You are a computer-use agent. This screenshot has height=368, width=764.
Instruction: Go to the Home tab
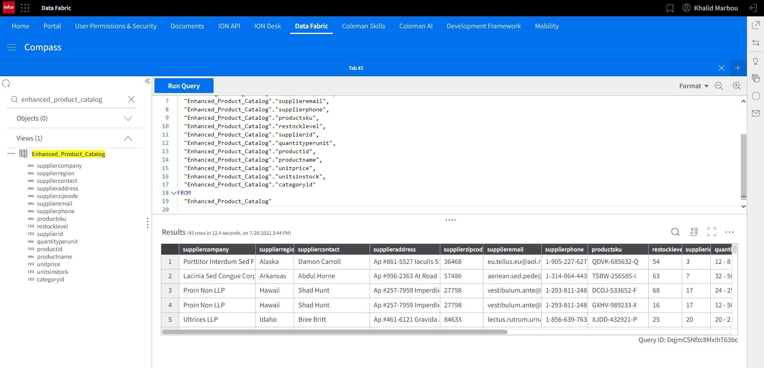(x=20, y=26)
